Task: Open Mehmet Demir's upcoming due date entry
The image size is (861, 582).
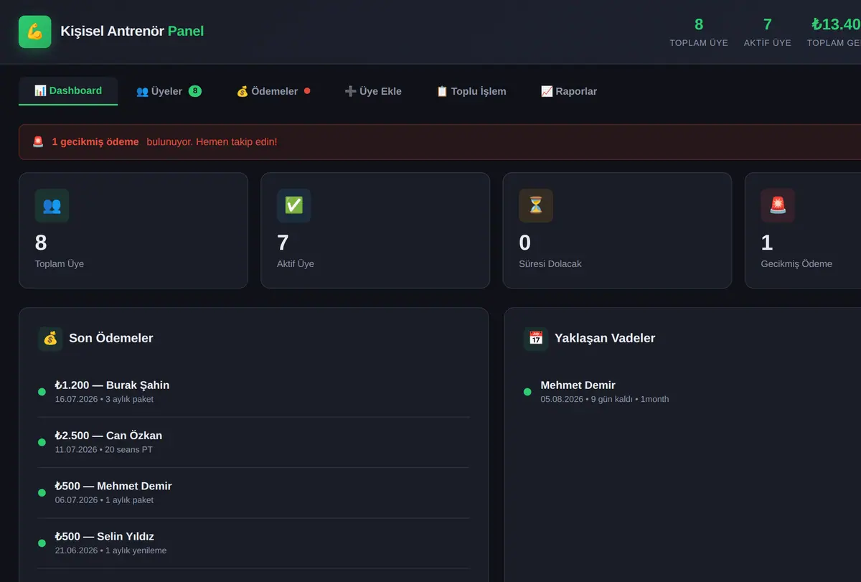Action: coord(692,392)
